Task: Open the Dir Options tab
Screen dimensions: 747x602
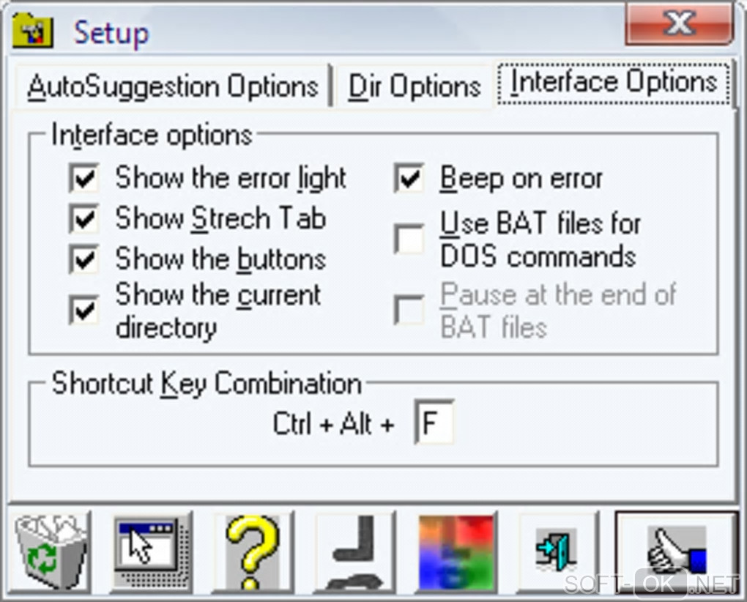Action: pyautogui.click(x=415, y=86)
